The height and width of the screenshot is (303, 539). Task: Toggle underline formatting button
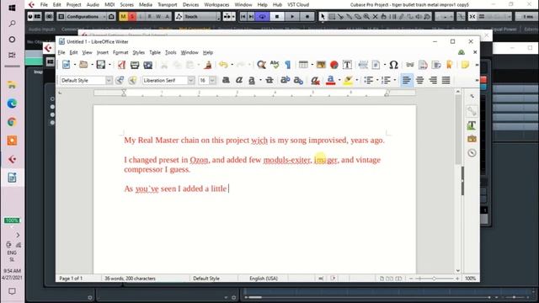[x=252, y=81]
